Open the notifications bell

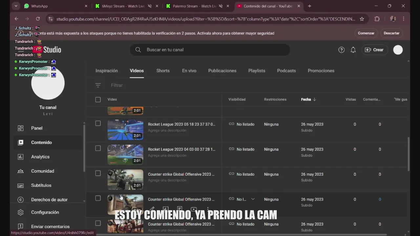coord(353,50)
